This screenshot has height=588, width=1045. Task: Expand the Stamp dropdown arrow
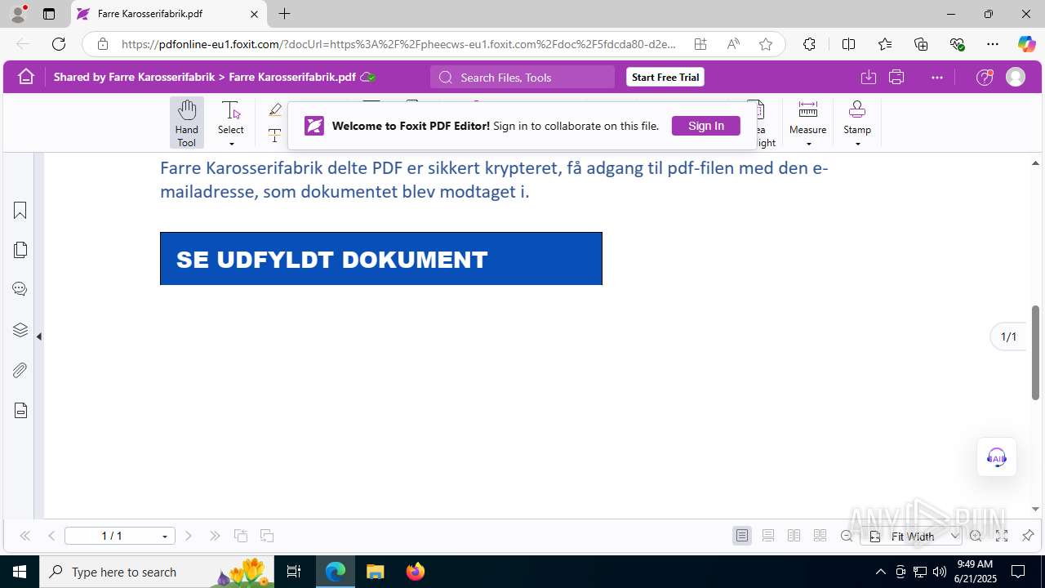tap(857, 145)
